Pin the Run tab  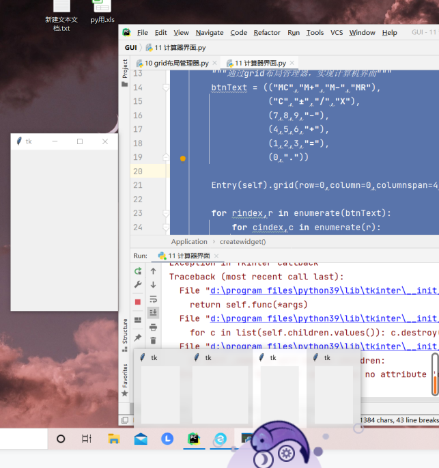[138, 338]
